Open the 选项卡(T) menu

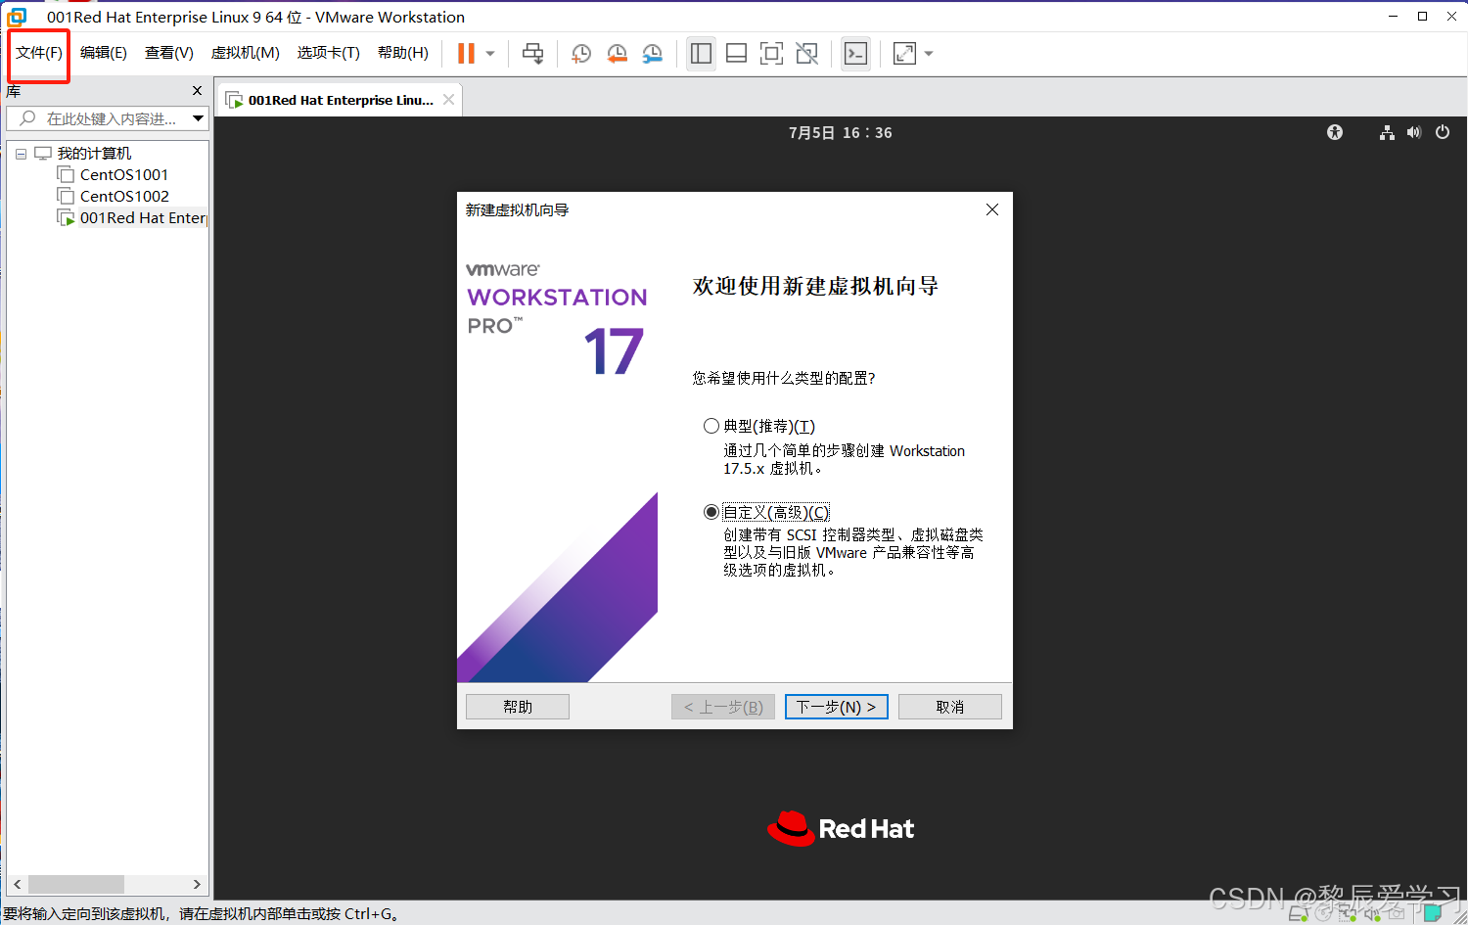(x=329, y=53)
